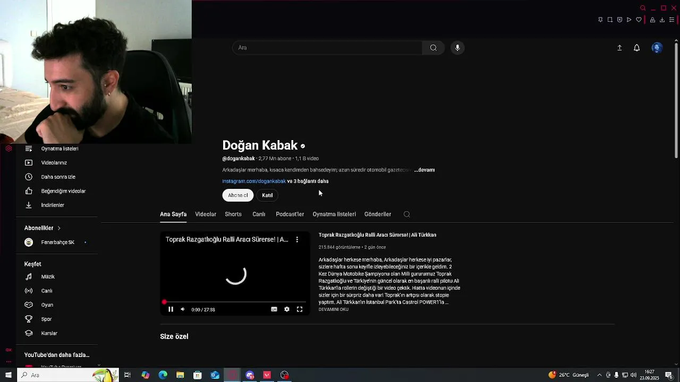Image resolution: width=680 pixels, height=382 pixels.
Task: Open YouTube notifications bell
Action: [636, 48]
